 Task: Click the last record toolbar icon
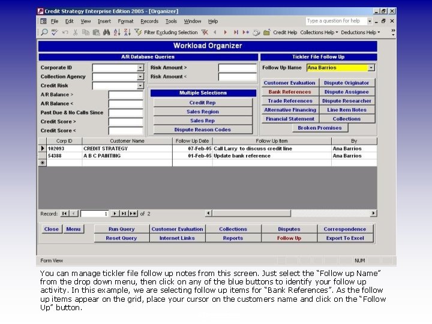(x=236, y=32)
